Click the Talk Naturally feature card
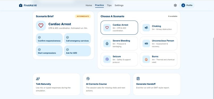This screenshot has width=214, height=99. 56,84
